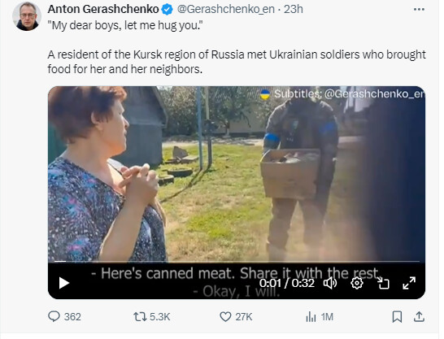This screenshot has width=444, height=339.
Task: Open the three-dot more options menu
Action: [419, 9]
